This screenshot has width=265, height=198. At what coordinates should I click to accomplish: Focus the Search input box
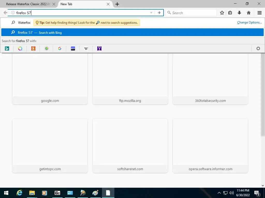191,13
